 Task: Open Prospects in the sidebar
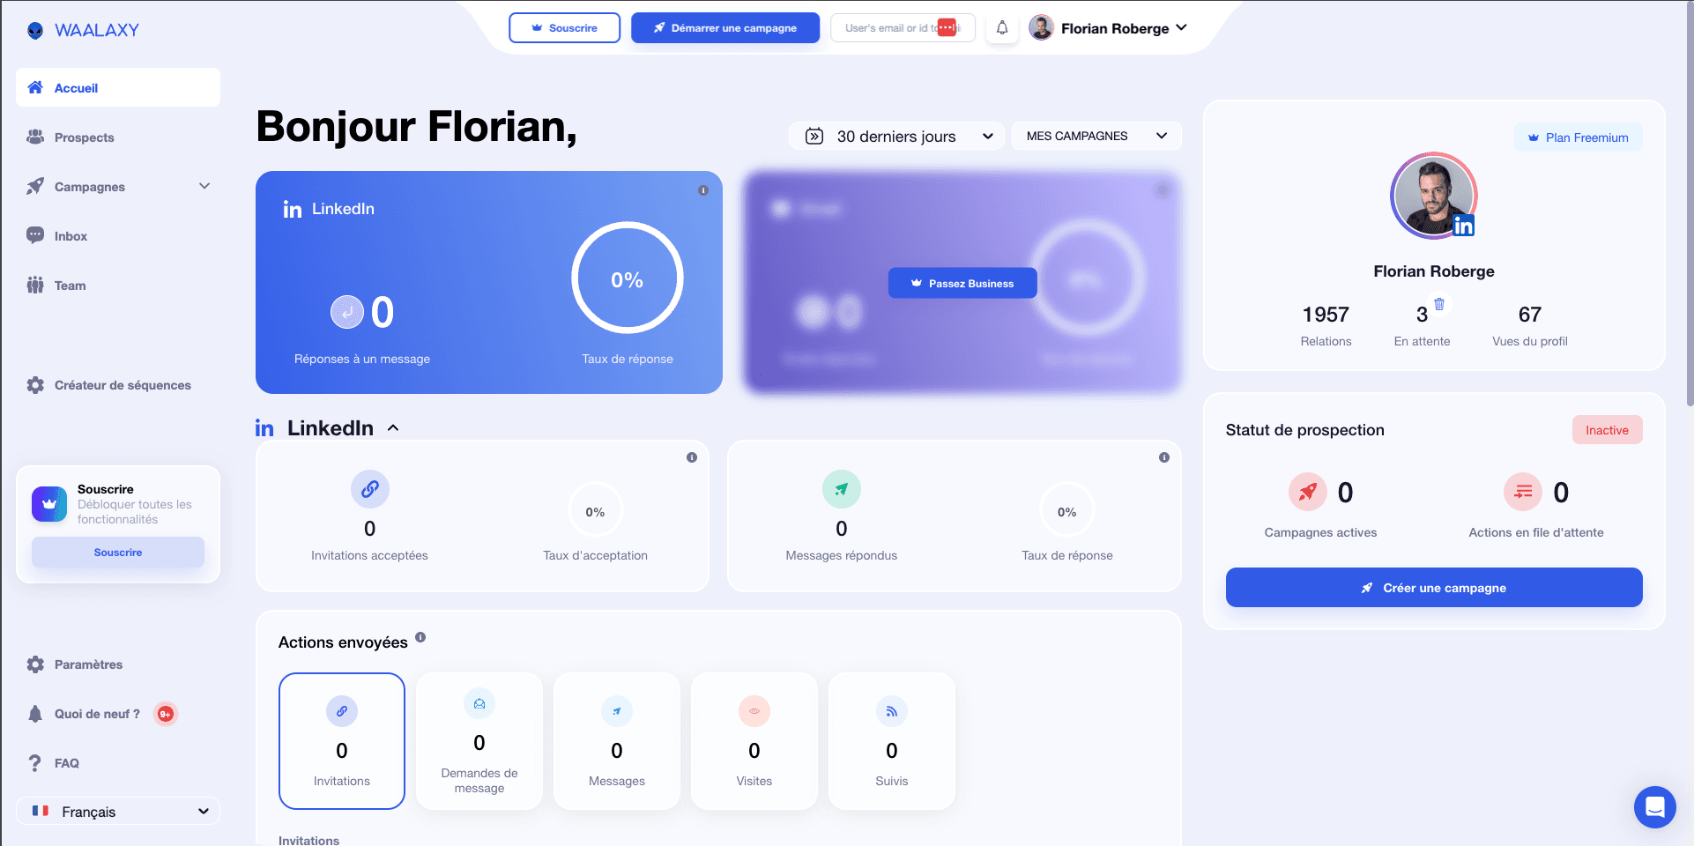tap(84, 137)
